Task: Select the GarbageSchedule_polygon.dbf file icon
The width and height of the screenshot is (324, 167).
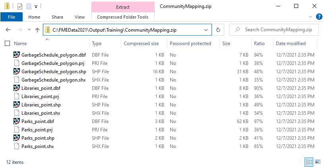Action: [17, 55]
